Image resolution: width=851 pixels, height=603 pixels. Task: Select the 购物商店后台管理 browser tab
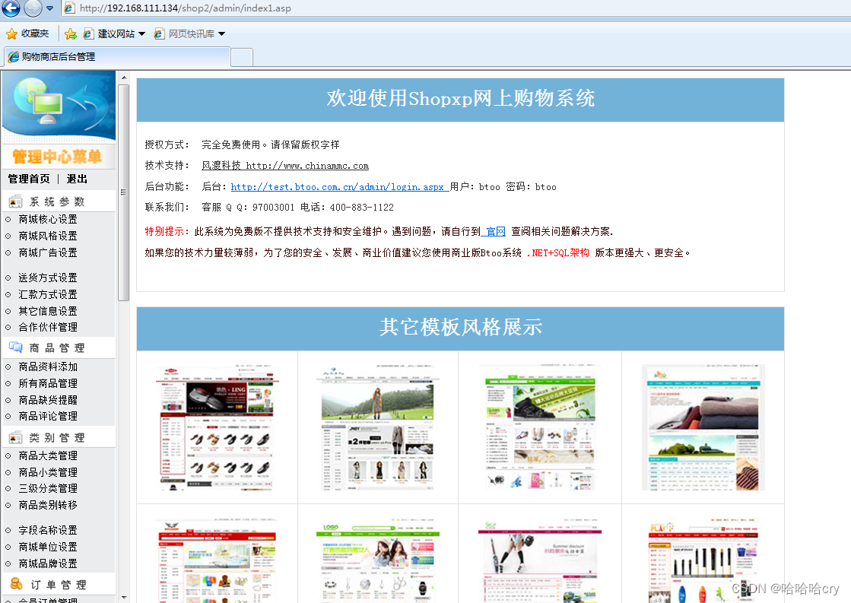117,57
